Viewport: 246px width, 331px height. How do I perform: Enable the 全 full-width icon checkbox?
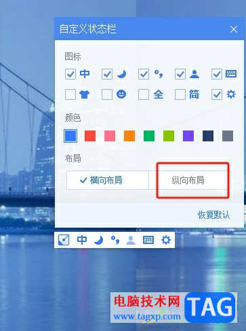coord(144,94)
